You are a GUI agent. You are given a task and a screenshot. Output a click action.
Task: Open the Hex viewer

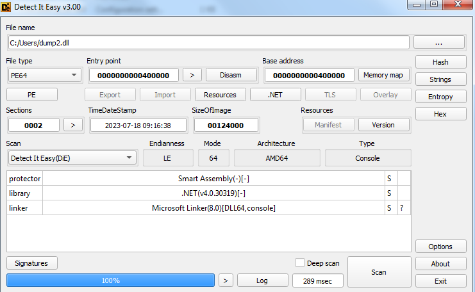click(440, 114)
